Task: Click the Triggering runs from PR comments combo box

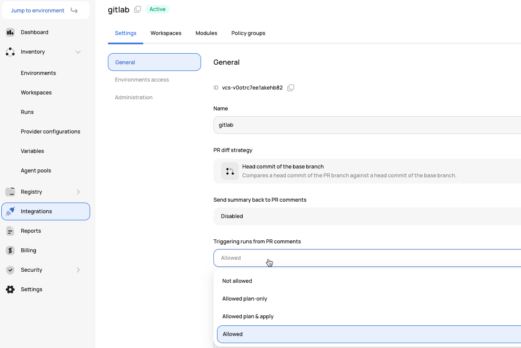Action: pos(367,258)
